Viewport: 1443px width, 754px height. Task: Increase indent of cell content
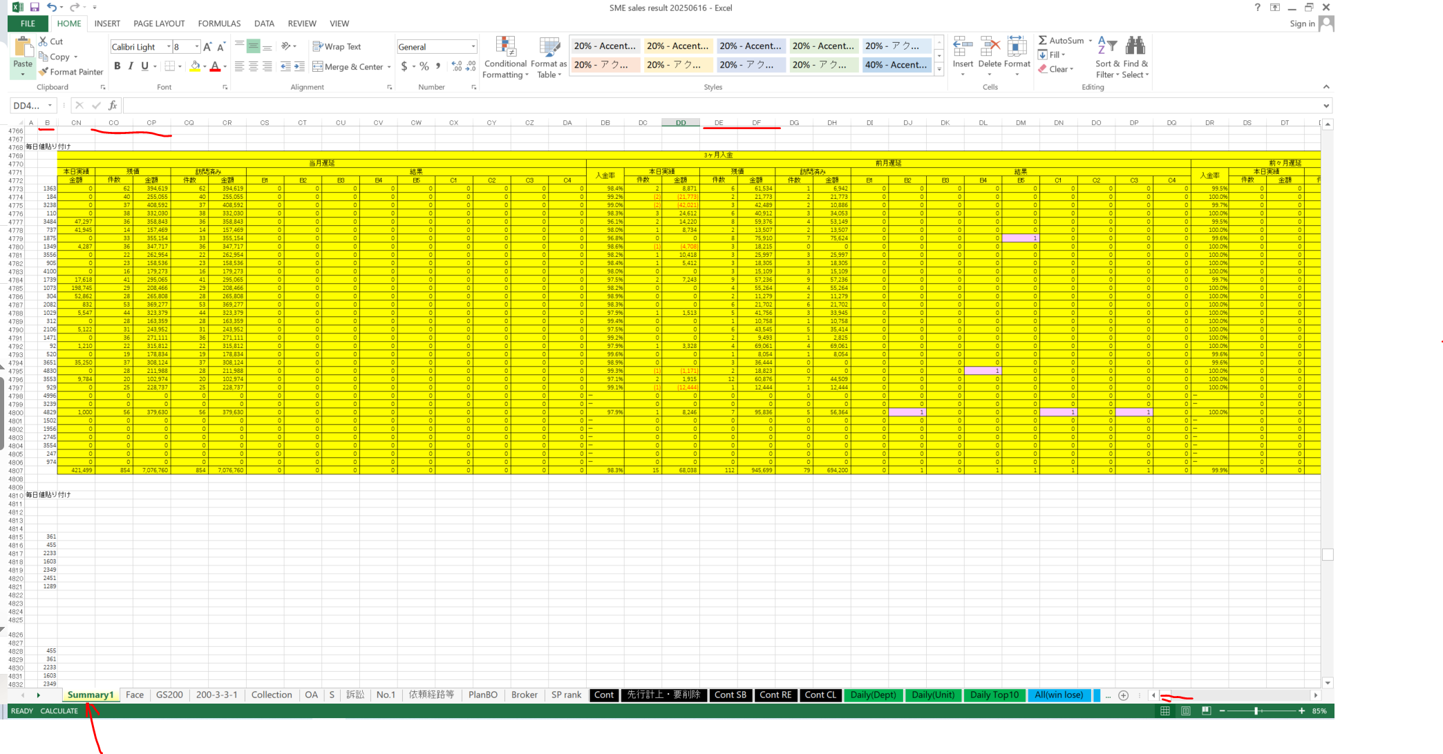[x=299, y=66]
